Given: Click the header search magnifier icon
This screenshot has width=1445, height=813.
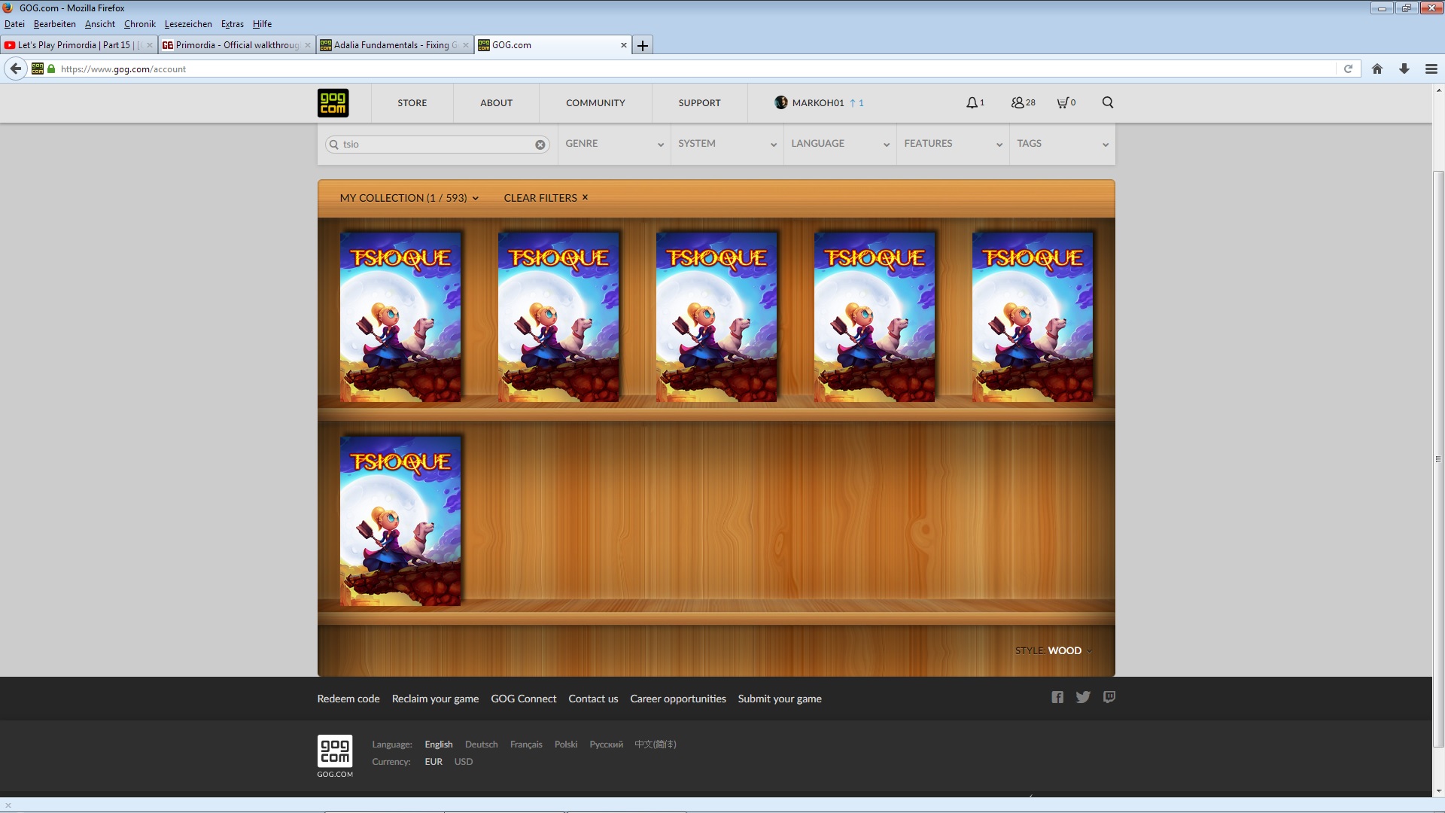Looking at the screenshot, I should [1108, 103].
